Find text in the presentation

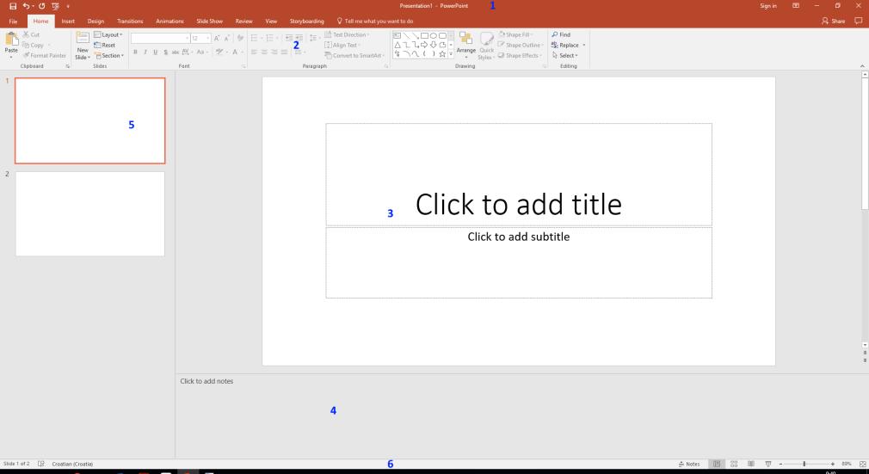click(x=561, y=34)
